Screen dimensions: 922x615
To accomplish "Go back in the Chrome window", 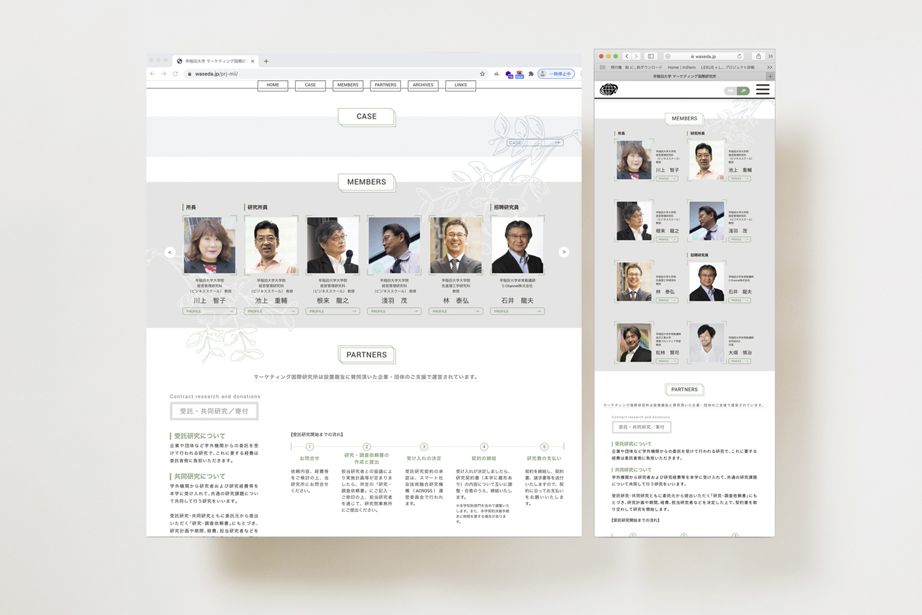I will pos(153,74).
